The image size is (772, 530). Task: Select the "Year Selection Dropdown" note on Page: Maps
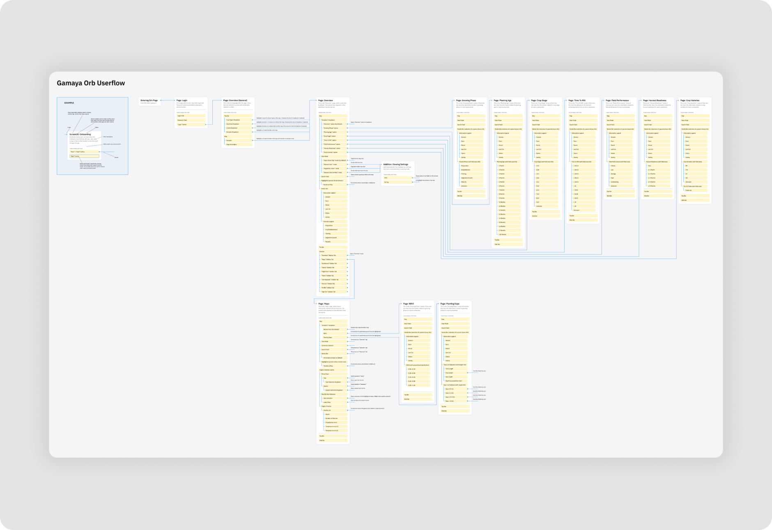click(x=335, y=382)
